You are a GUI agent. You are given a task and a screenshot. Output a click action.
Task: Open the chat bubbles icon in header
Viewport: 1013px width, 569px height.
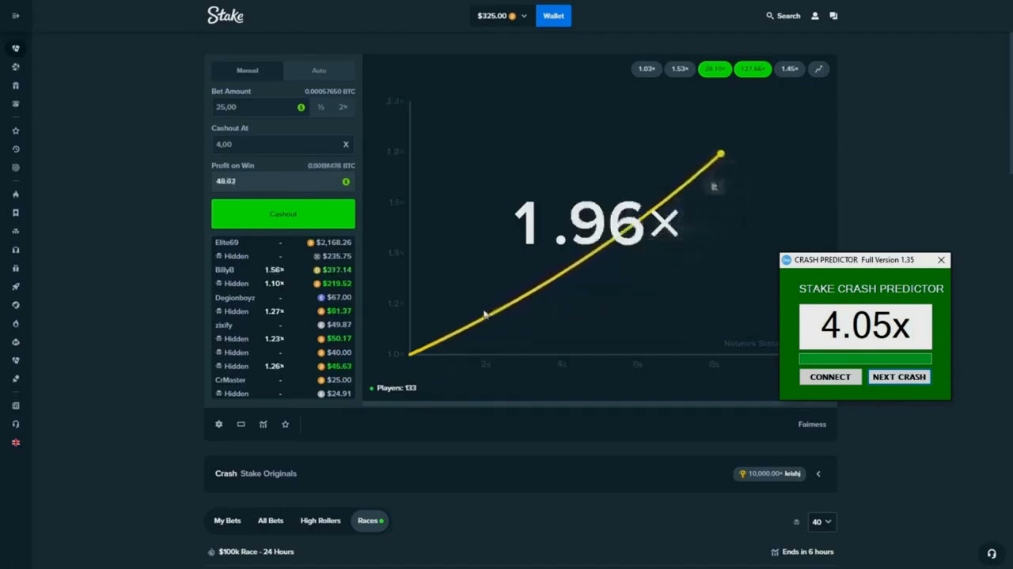coord(833,16)
